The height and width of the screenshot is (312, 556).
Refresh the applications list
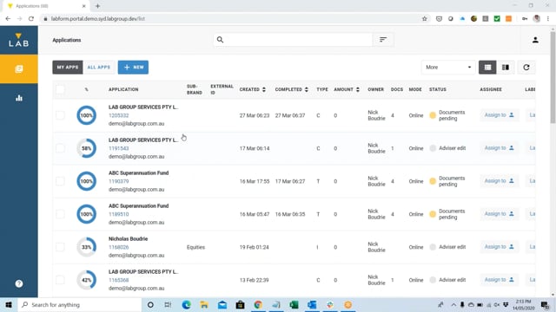pos(526,68)
